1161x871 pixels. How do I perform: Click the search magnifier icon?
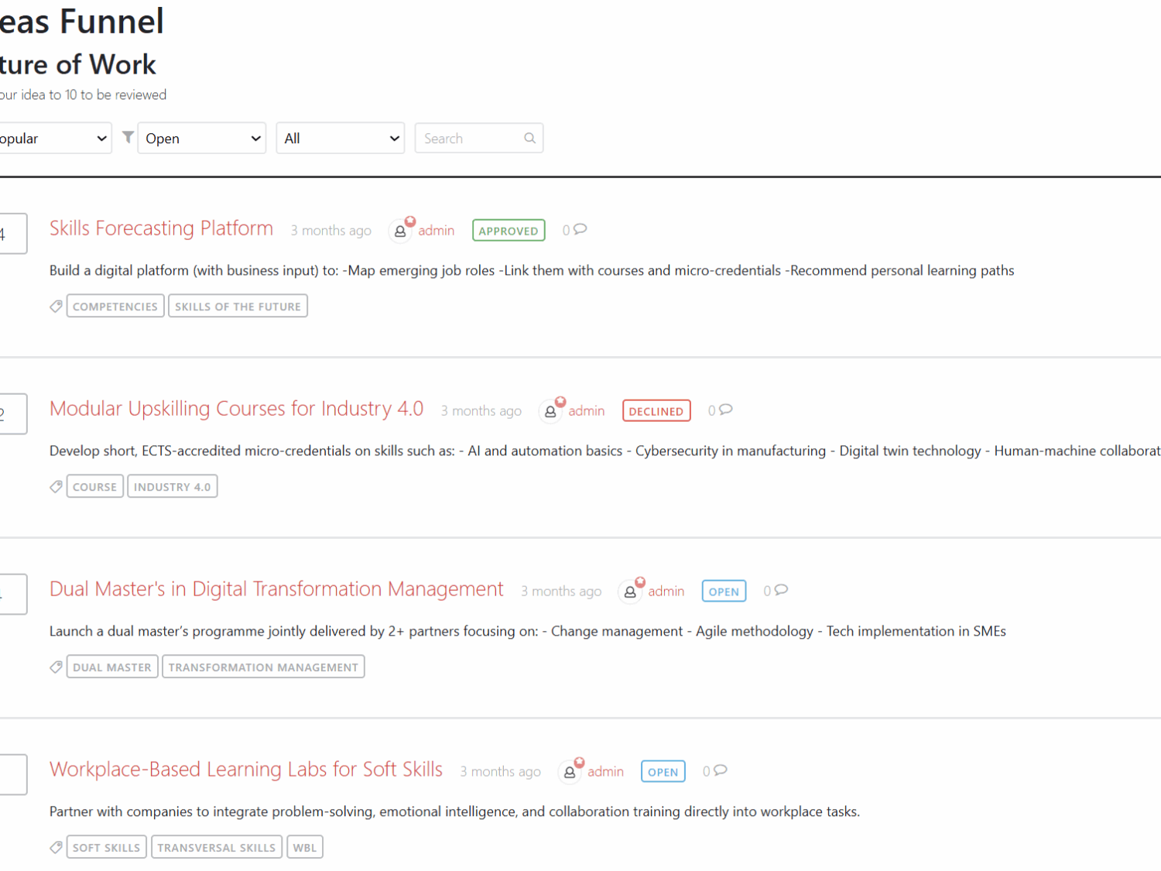pos(529,138)
